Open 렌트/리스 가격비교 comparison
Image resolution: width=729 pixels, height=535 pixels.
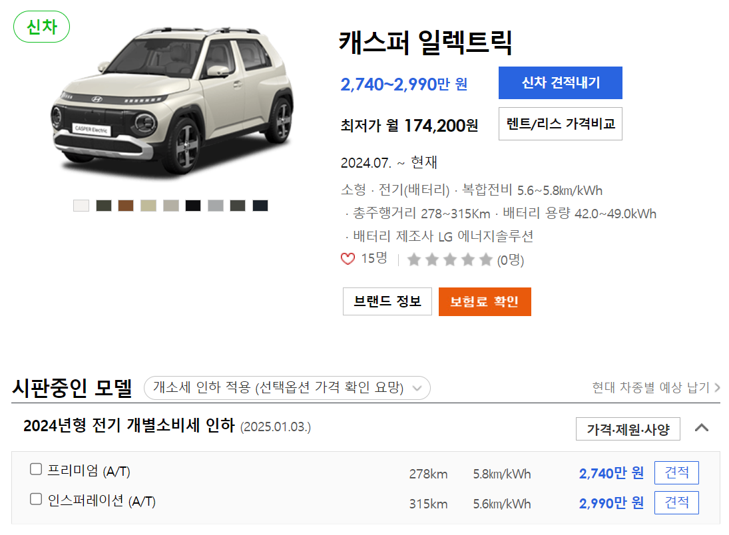tap(560, 123)
